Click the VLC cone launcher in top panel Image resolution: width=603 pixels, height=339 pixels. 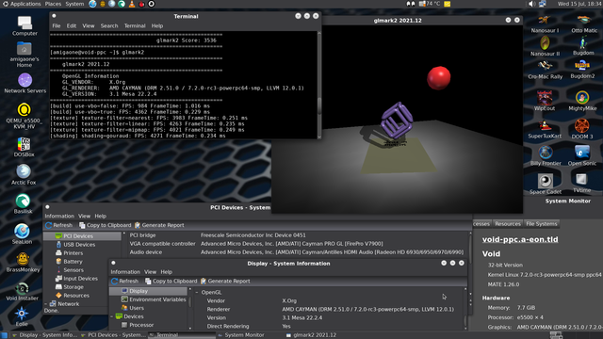click(132, 4)
